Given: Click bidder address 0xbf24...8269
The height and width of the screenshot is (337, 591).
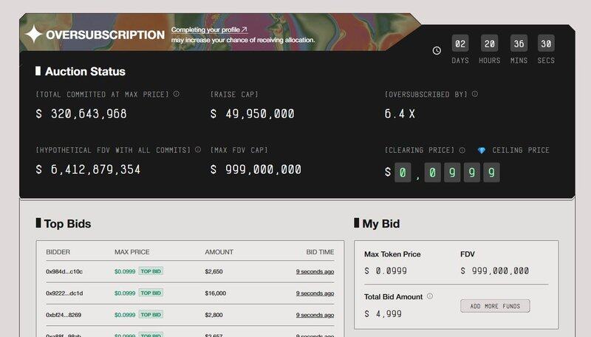Looking at the screenshot, I should point(64,315).
